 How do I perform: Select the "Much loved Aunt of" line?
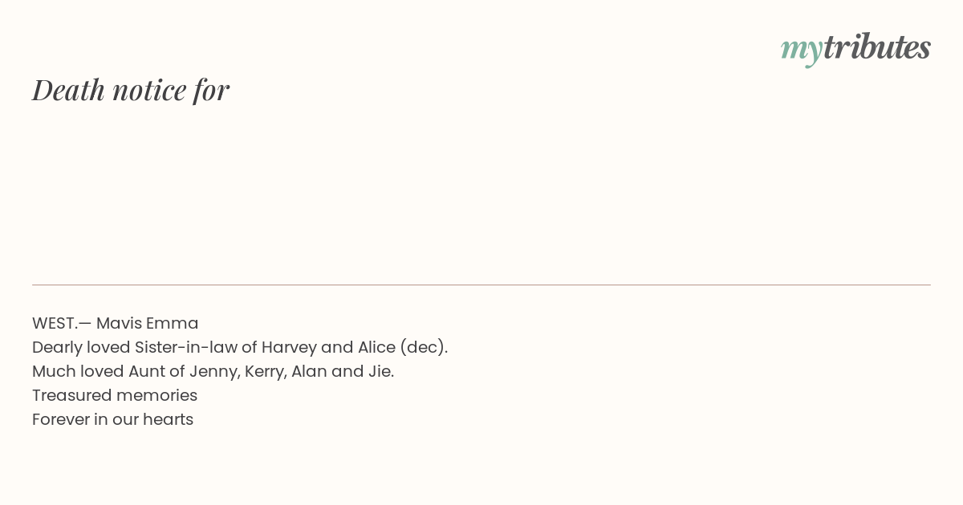tap(213, 371)
